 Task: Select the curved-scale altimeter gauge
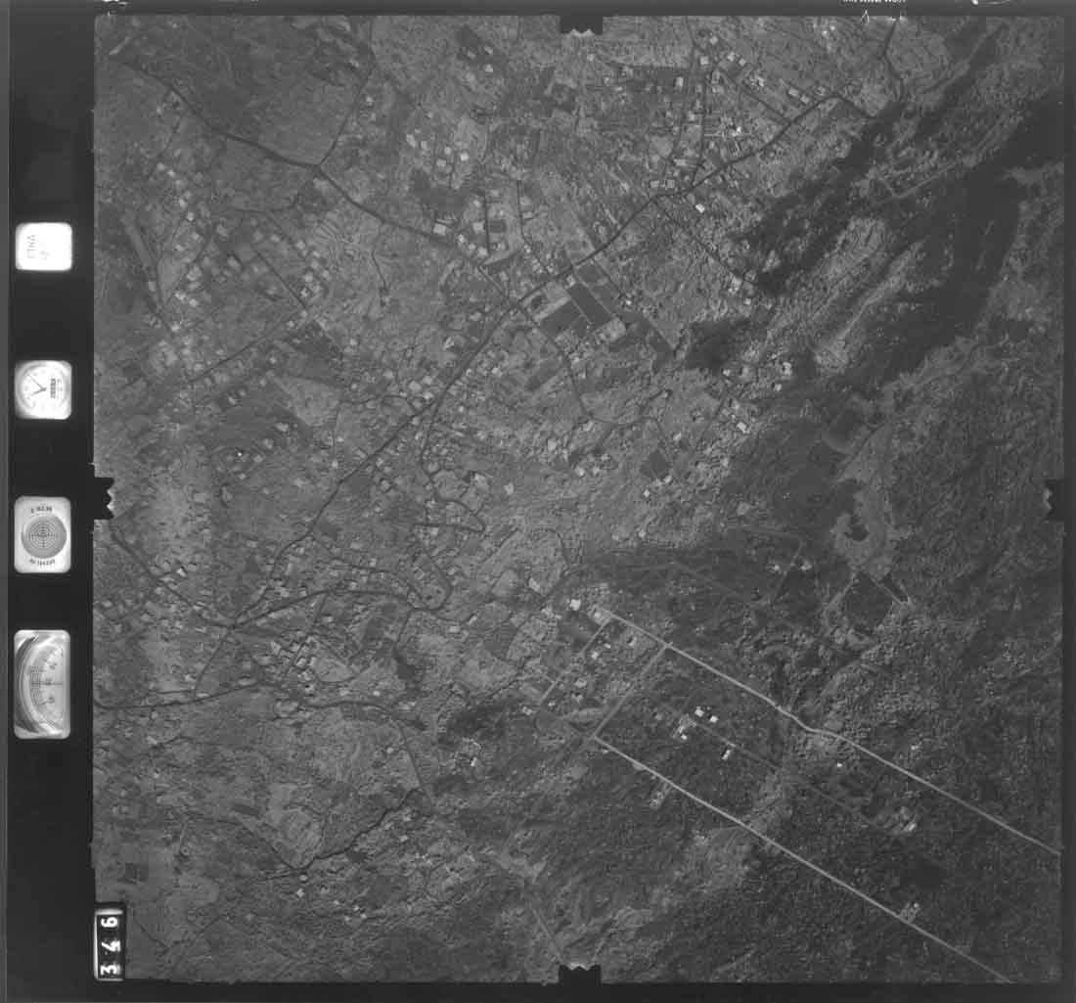point(43,684)
